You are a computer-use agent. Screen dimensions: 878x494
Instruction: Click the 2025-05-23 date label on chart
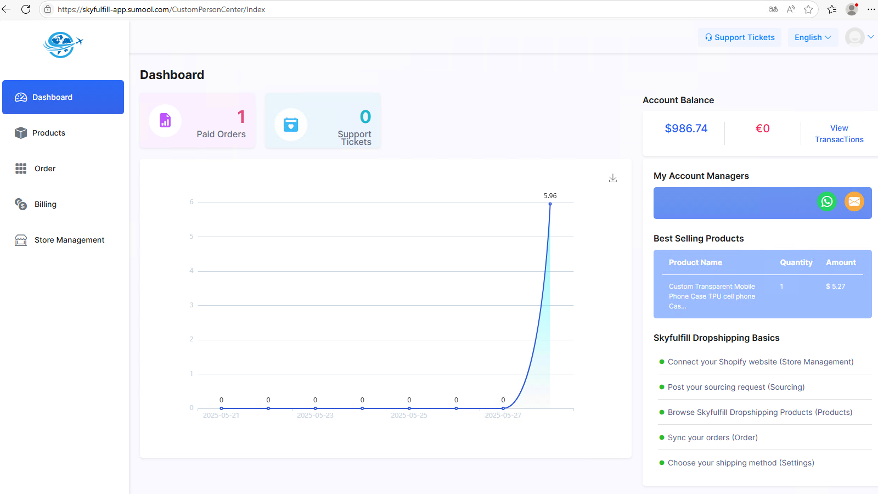point(315,416)
